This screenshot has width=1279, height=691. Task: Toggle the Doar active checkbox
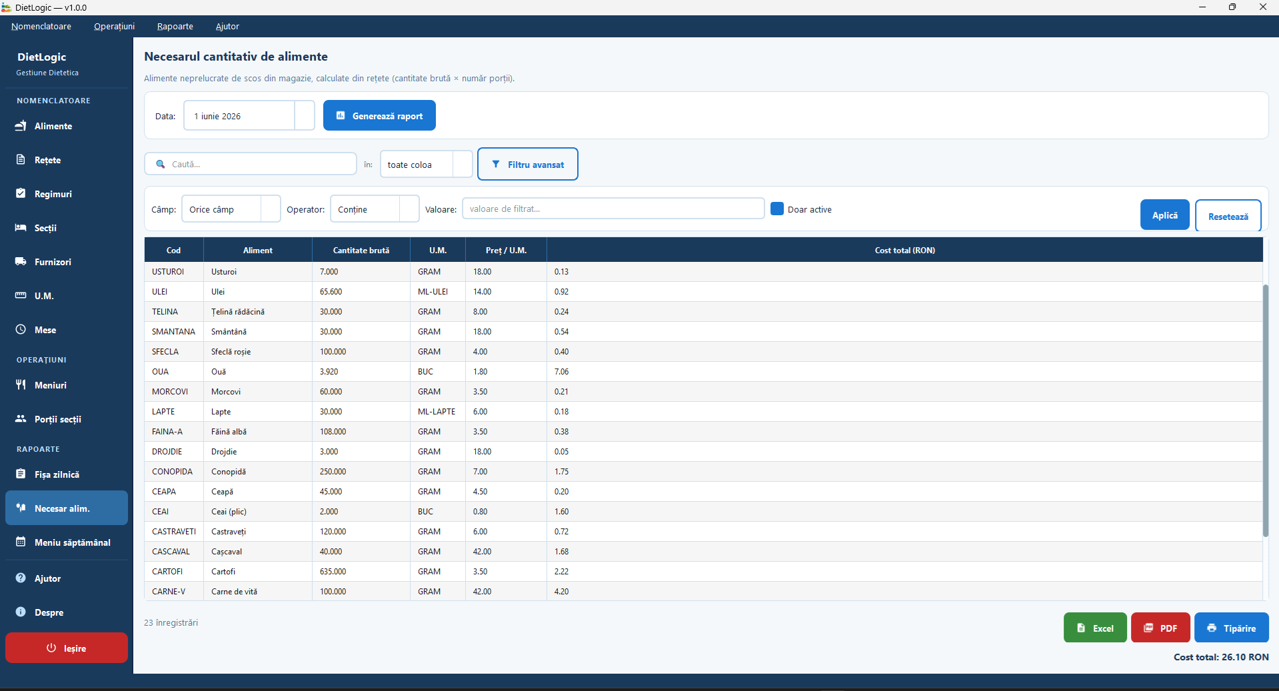[777, 209]
